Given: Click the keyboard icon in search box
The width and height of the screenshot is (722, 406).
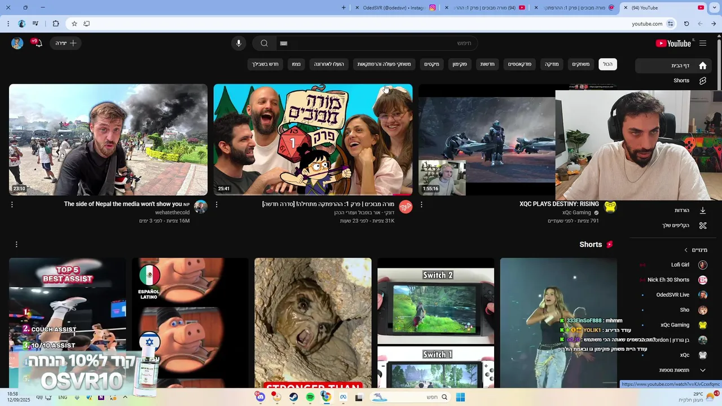Looking at the screenshot, I should (284, 43).
